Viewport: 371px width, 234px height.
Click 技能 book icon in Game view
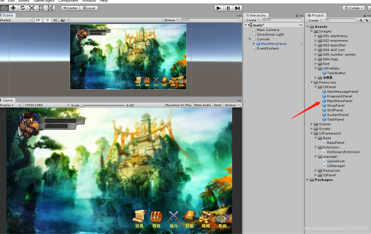(x=189, y=216)
